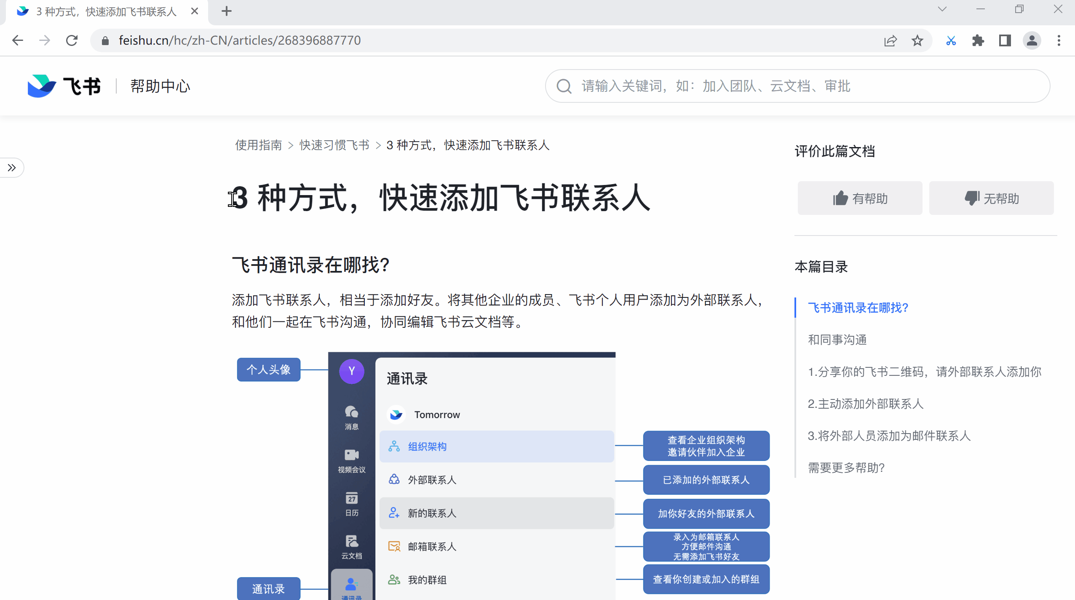Image resolution: width=1075 pixels, height=600 pixels.
Task: Click the site security lock icon
Action: (x=105, y=40)
